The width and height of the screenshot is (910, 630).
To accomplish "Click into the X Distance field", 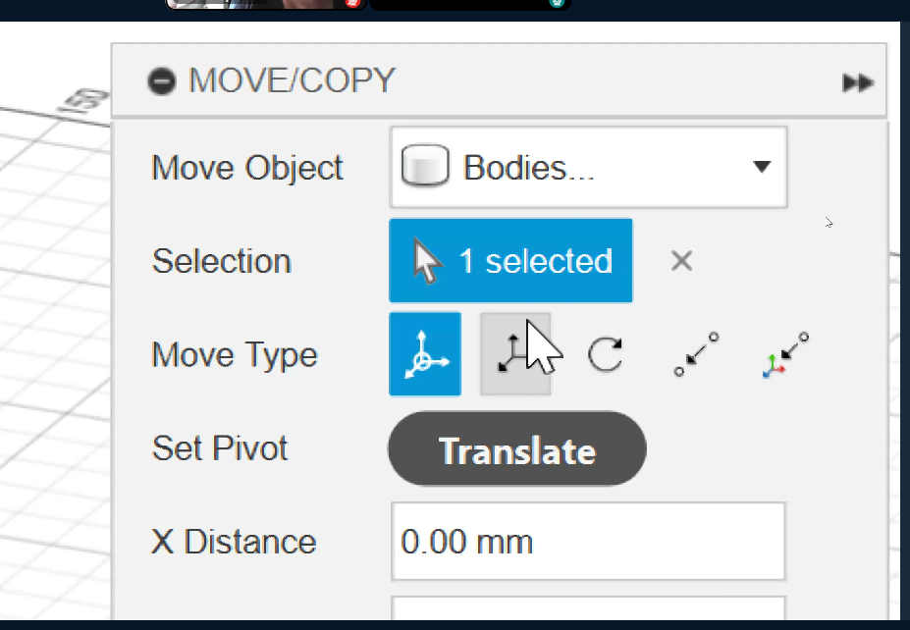I will point(587,542).
